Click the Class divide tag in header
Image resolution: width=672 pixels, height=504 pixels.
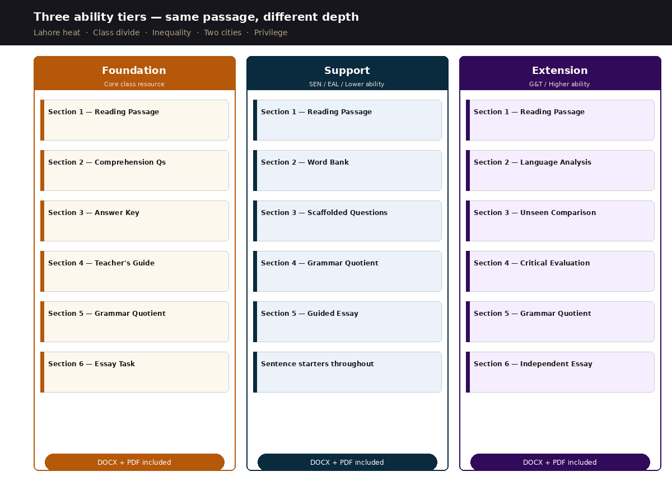coord(116,32)
